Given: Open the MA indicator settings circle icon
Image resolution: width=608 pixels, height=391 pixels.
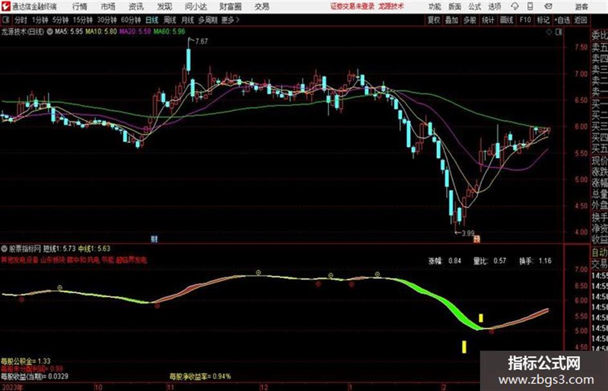Looking at the screenshot, I should pos(50,31).
